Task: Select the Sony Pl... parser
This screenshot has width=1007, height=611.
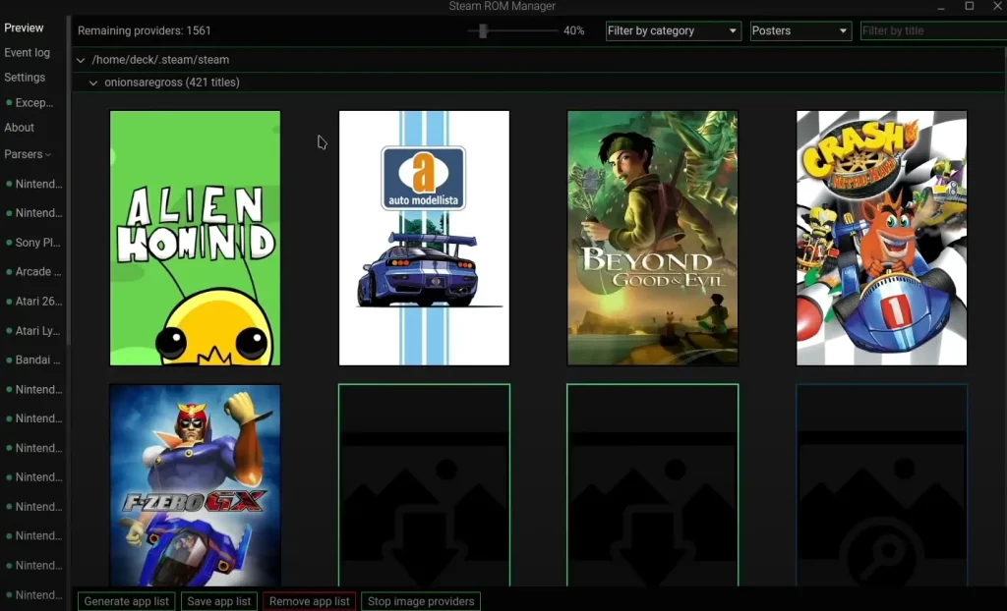Action: click(38, 243)
